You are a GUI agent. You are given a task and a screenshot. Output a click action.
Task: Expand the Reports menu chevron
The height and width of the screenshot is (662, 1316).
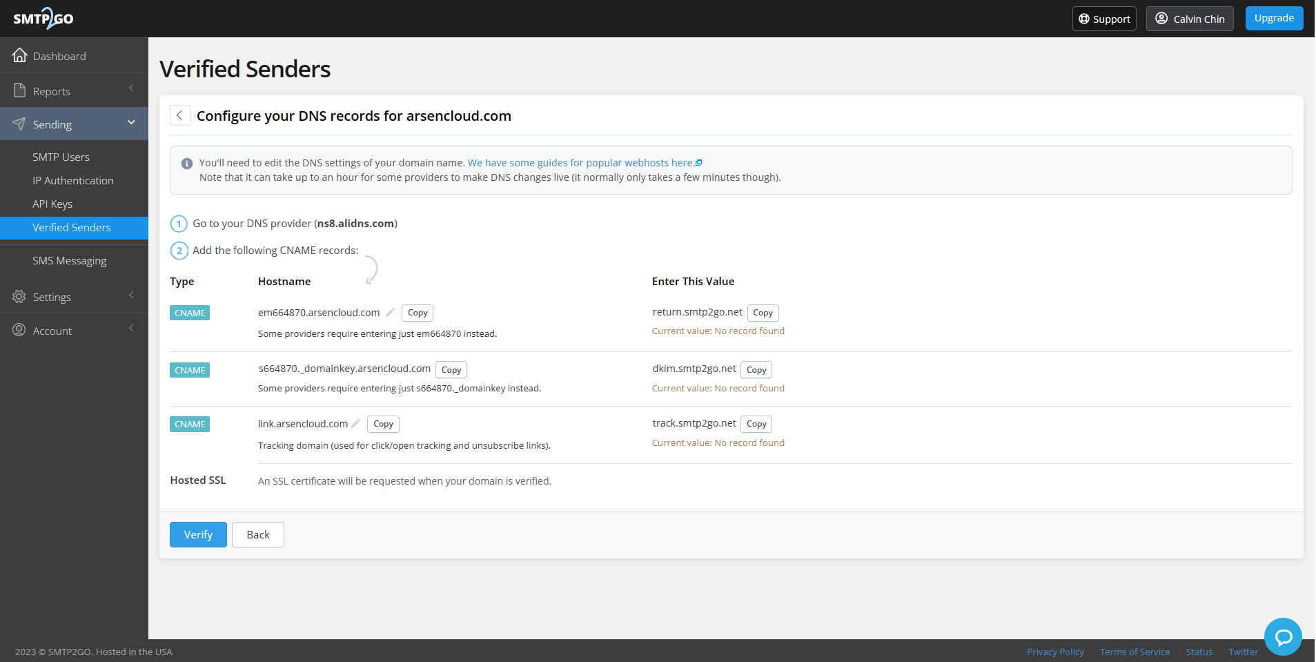click(131, 88)
